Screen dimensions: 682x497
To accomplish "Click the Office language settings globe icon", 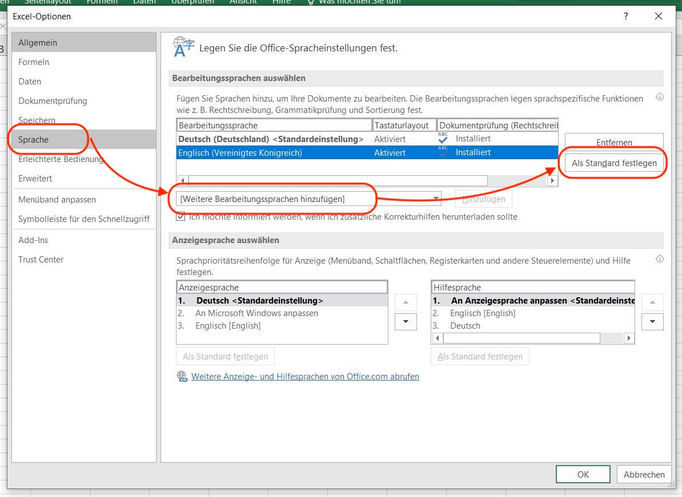I will tap(183, 47).
